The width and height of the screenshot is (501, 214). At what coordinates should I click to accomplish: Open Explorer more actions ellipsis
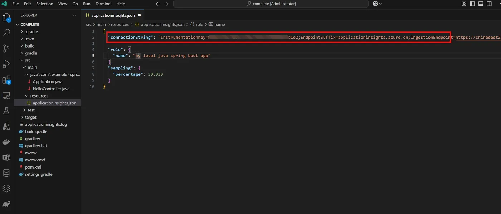pos(74,15)
